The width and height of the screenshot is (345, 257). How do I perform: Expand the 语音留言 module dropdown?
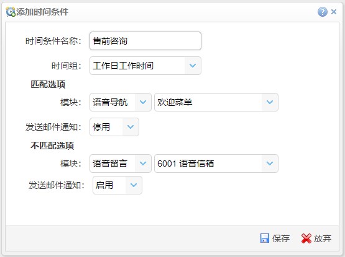pos(143,163)
